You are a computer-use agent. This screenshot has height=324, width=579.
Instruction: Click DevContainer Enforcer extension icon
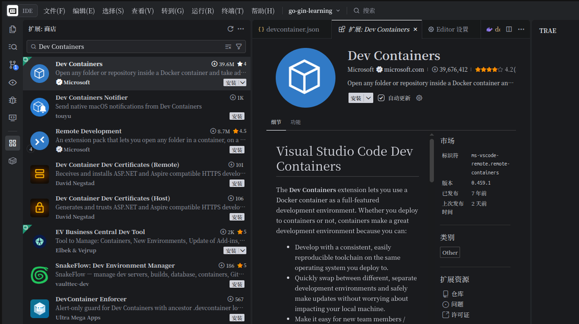tap(40, 309)
